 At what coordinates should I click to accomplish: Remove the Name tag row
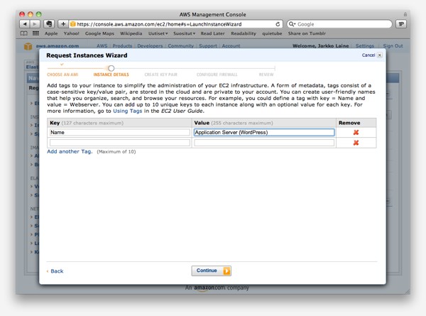click(356, 132)
